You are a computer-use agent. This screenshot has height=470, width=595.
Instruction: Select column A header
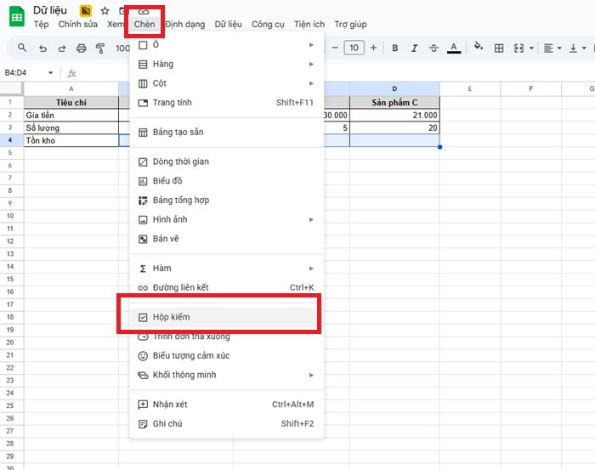(x=71, y=88)
